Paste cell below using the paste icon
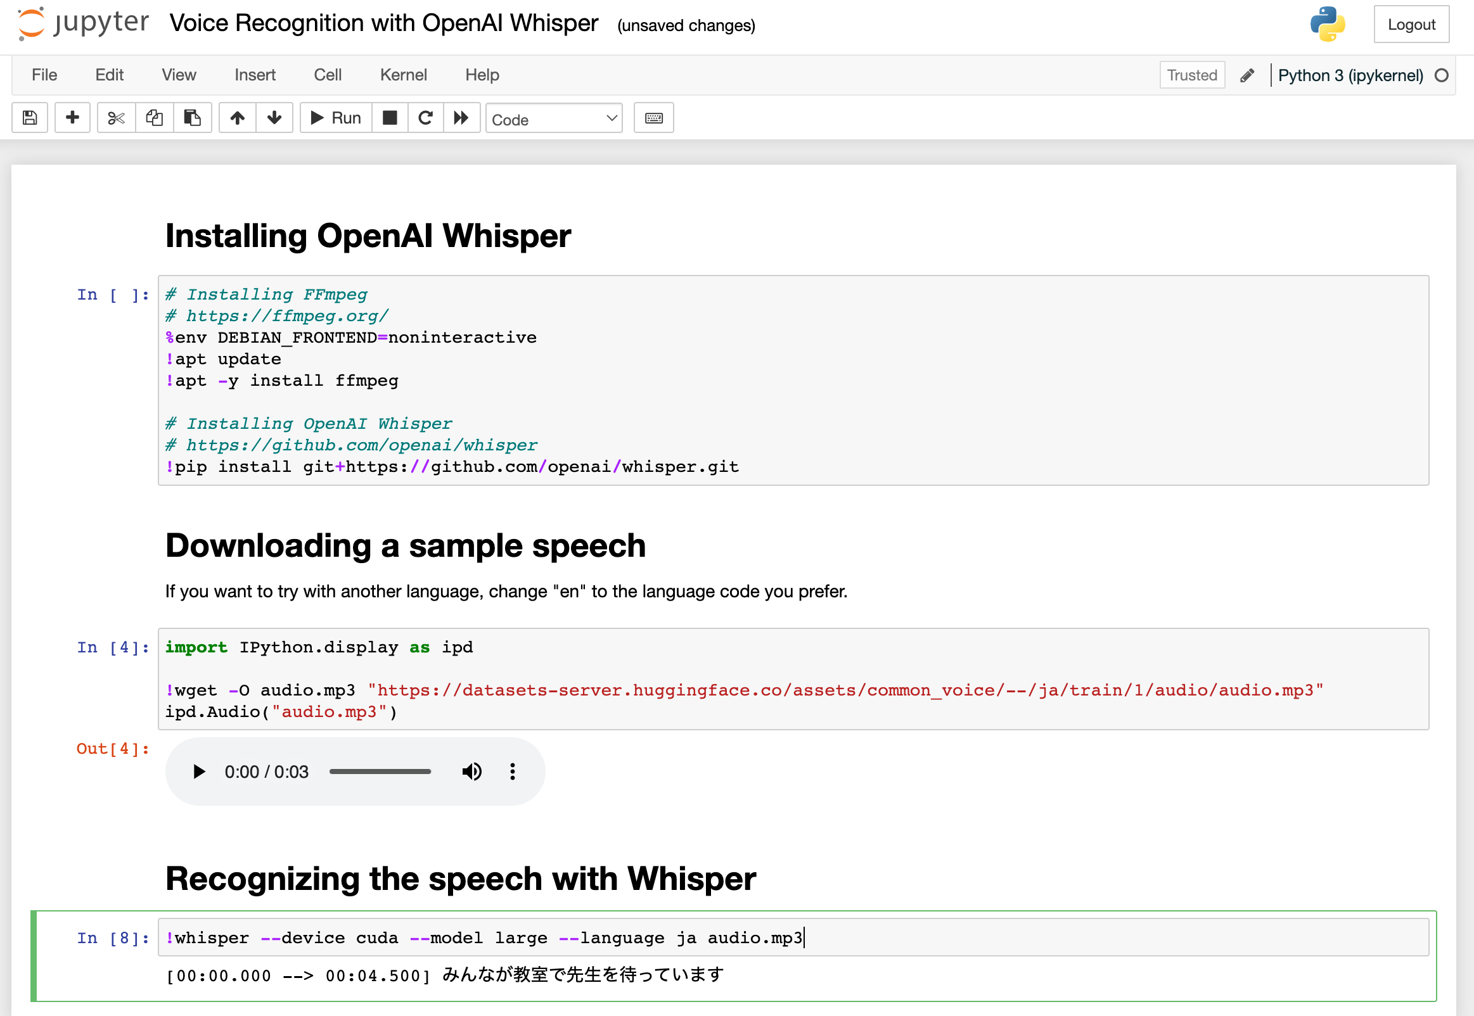Viewport: 1474px width, 1016px height. tap(192, 118)
